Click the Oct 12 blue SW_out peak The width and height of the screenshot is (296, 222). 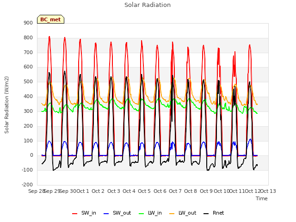(x=250, y=139)
